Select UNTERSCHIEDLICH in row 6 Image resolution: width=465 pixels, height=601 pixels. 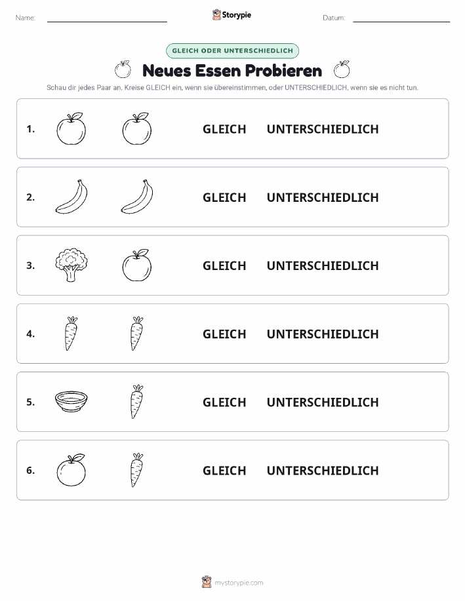(x=323, y=471)
